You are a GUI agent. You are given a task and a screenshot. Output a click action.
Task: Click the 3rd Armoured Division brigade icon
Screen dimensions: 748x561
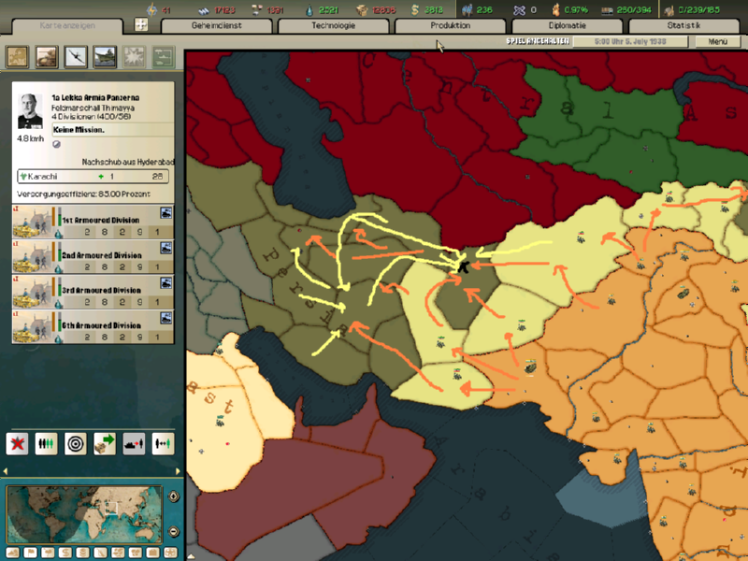click(x=166, y=283)
